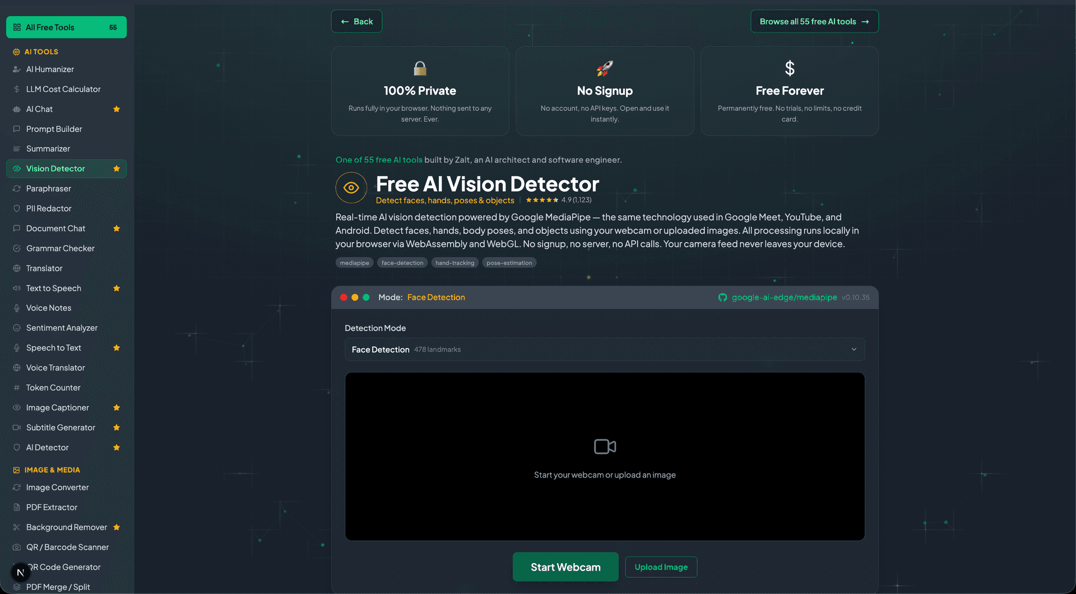The height and width of the screenshot is (594, 1076).
Task: Click the GitHub icon beside mediapipe link
Action: pyautogui.click(x=723, y=297)
